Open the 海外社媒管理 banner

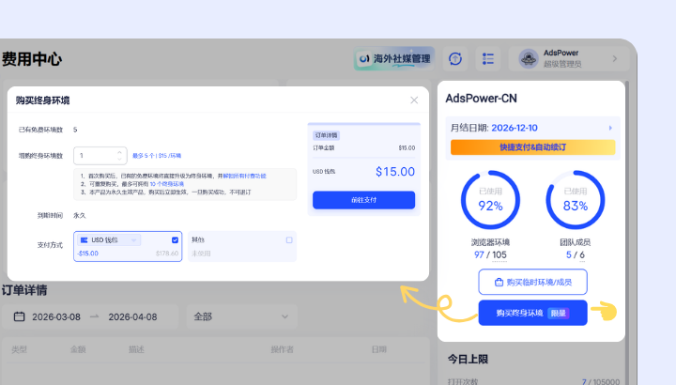pos(394,58)
